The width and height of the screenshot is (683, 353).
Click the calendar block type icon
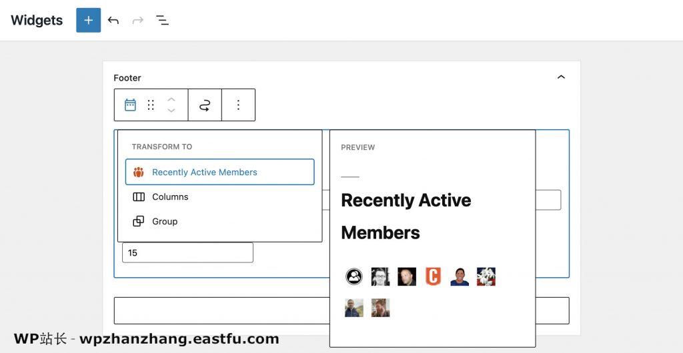click(130, 105)
